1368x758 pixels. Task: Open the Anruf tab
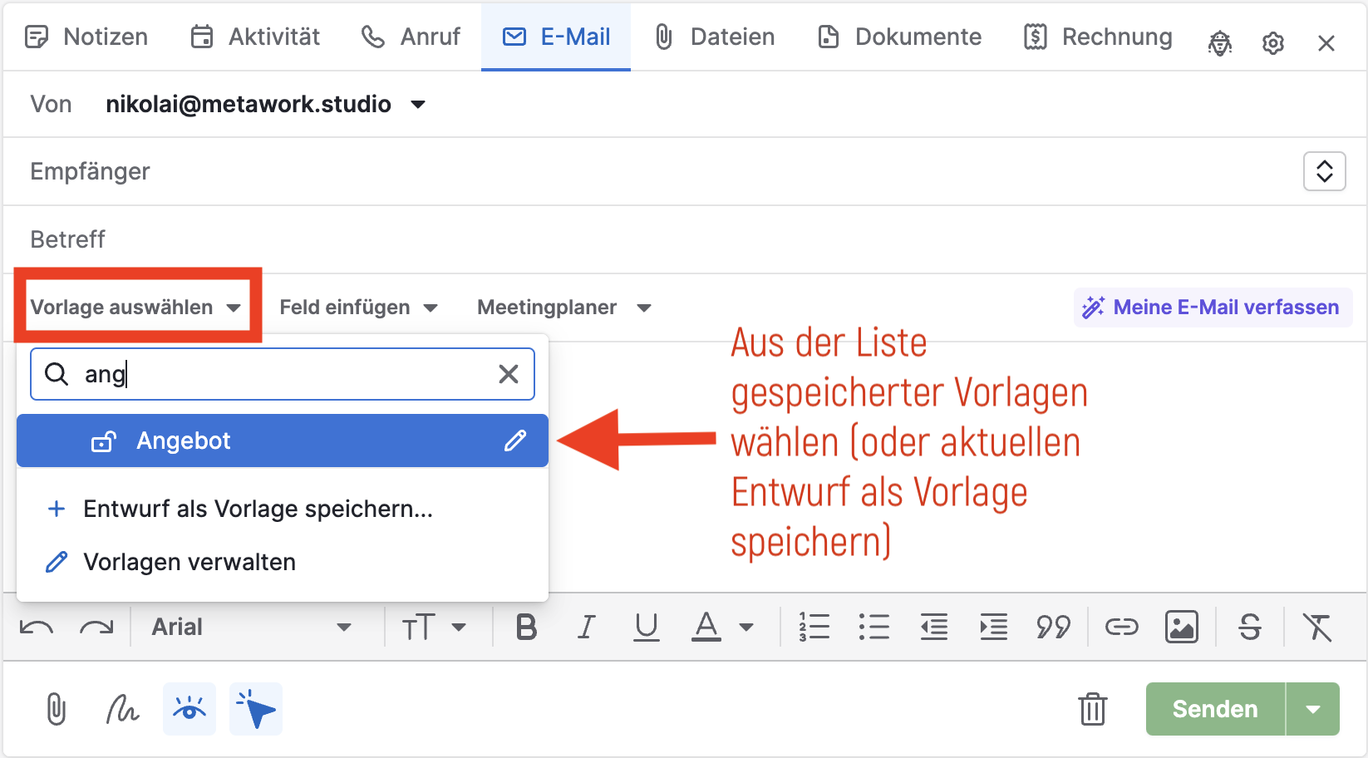pyautogui.click(x=411, y=37)
